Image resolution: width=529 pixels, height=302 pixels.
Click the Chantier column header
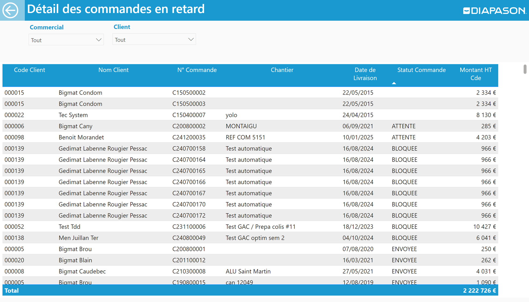click(282, 70)
